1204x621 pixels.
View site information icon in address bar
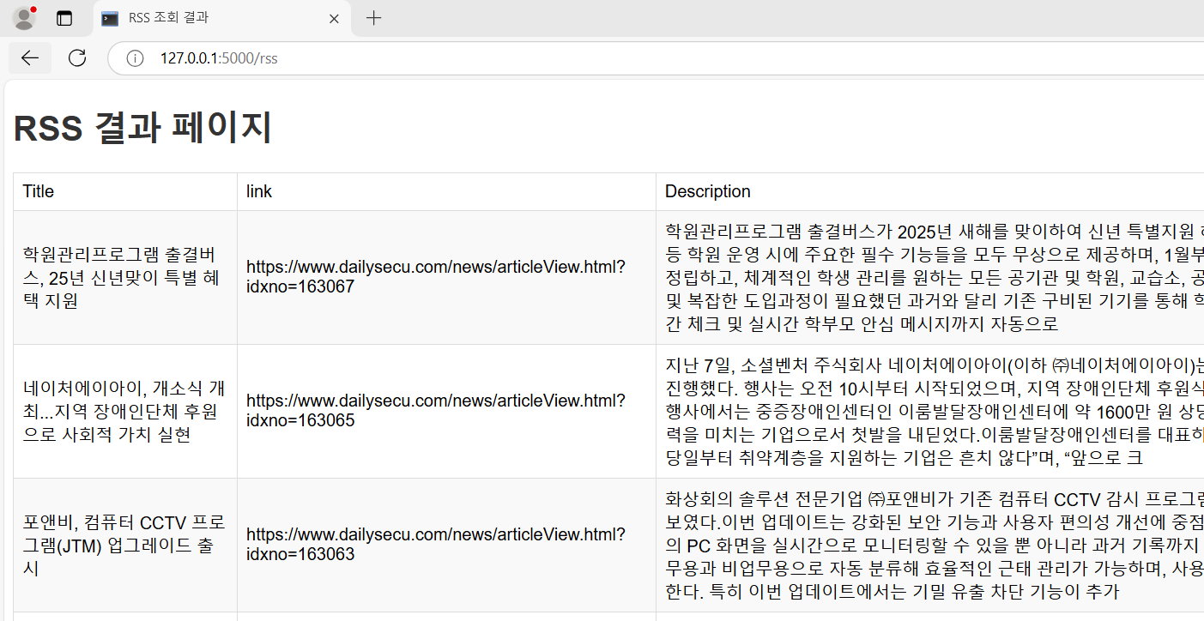tap(135, 58)
